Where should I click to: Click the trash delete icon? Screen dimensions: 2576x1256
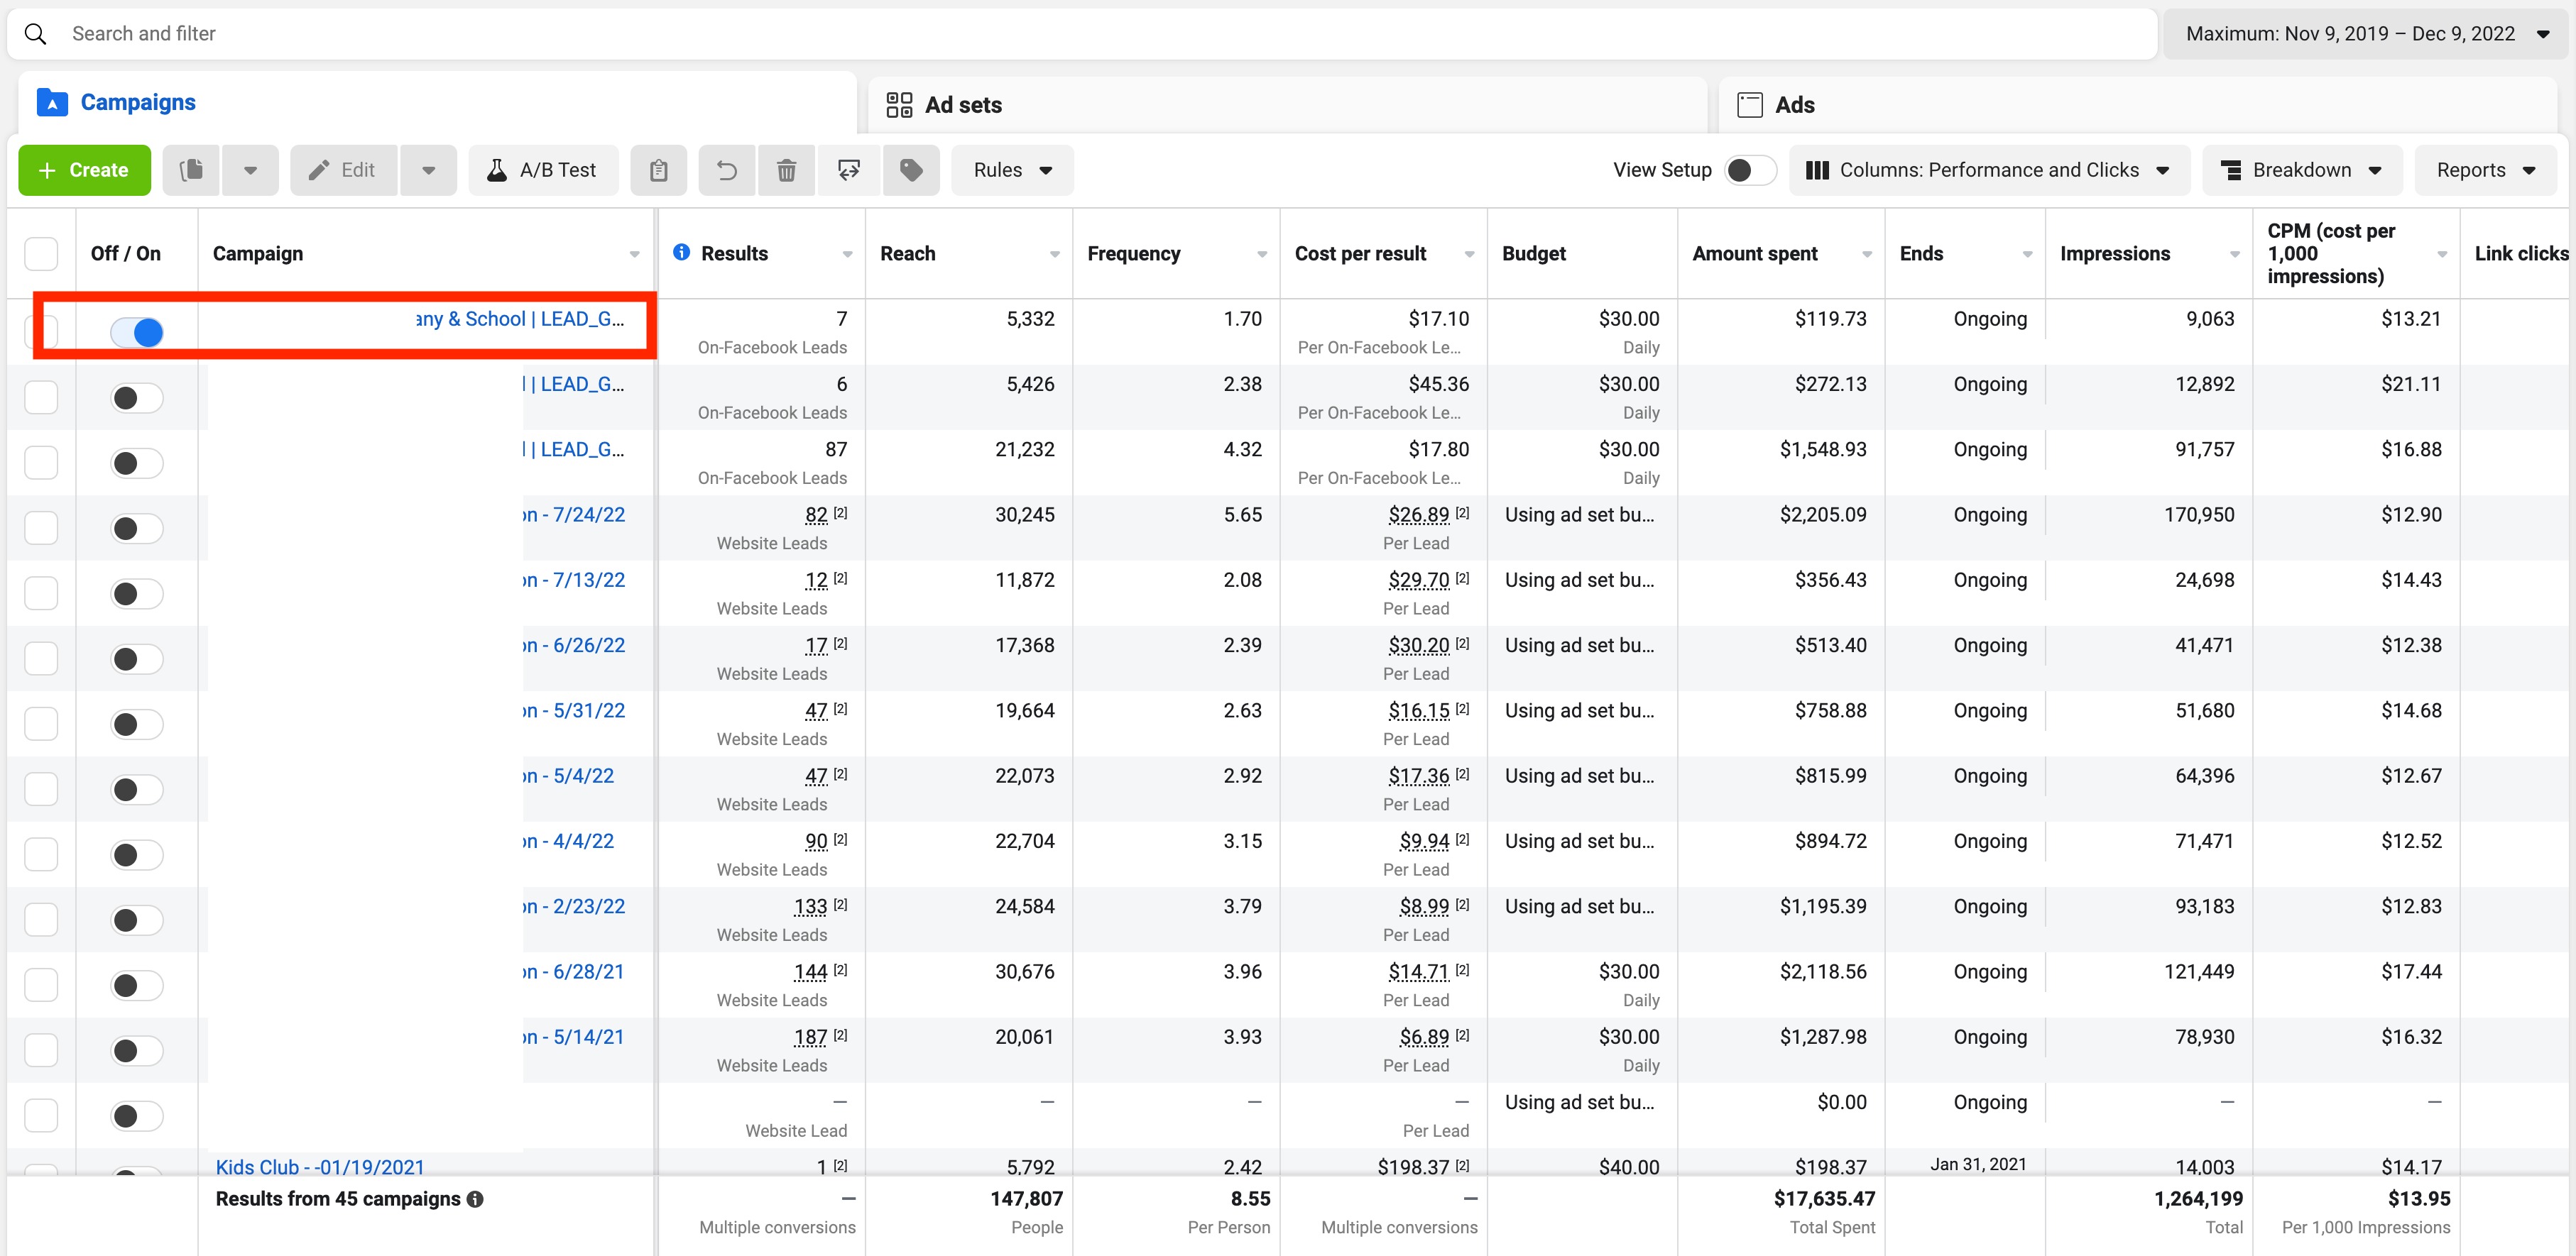click(787, 170)
